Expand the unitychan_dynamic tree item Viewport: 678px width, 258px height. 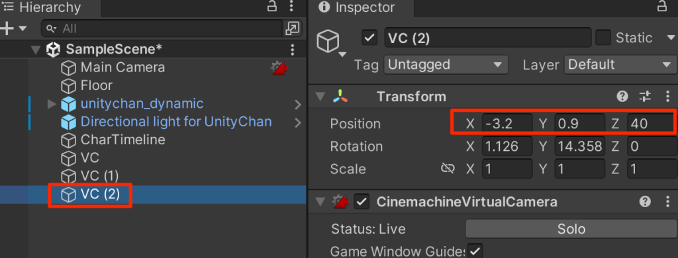pos(52,104)
